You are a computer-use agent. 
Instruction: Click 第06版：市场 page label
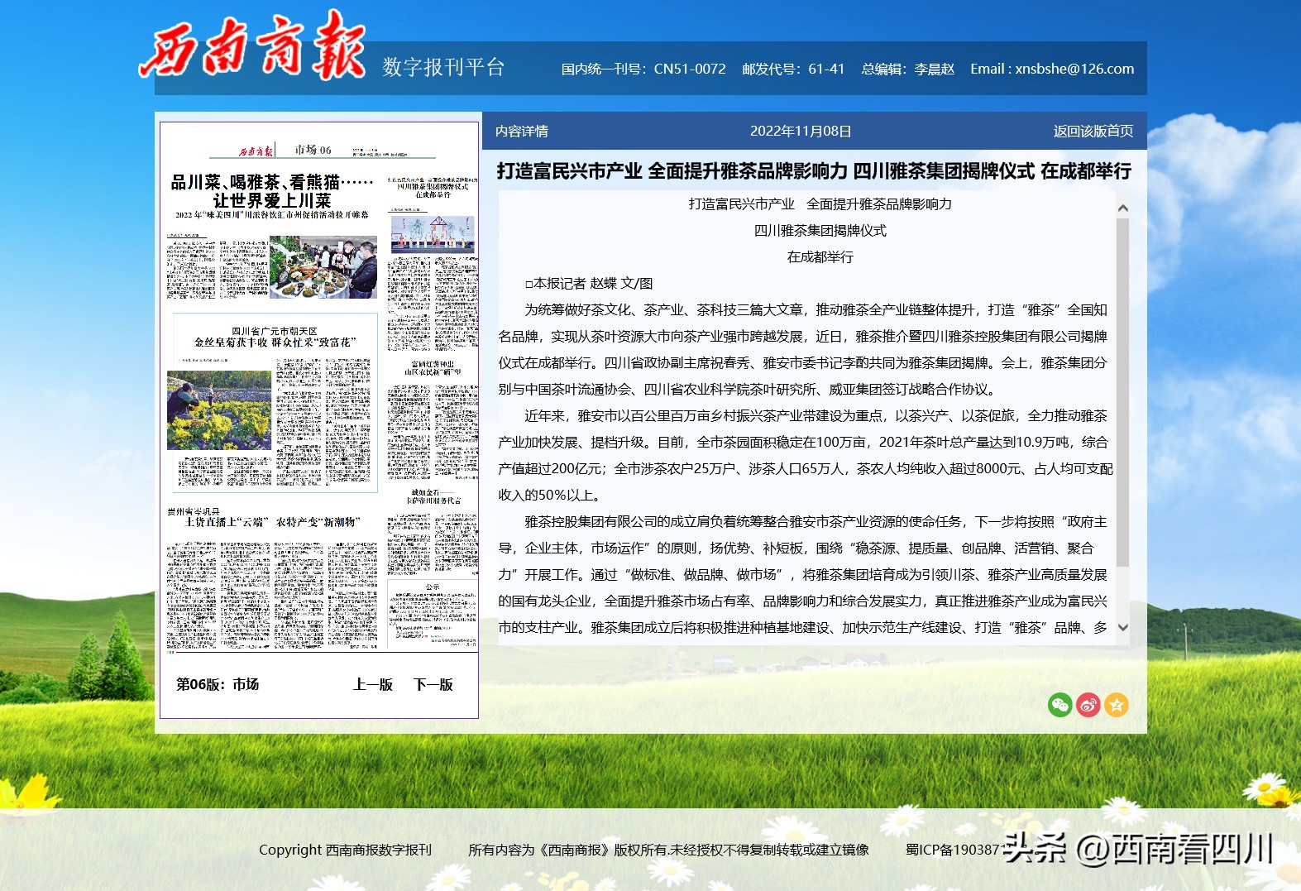(218, 684)
